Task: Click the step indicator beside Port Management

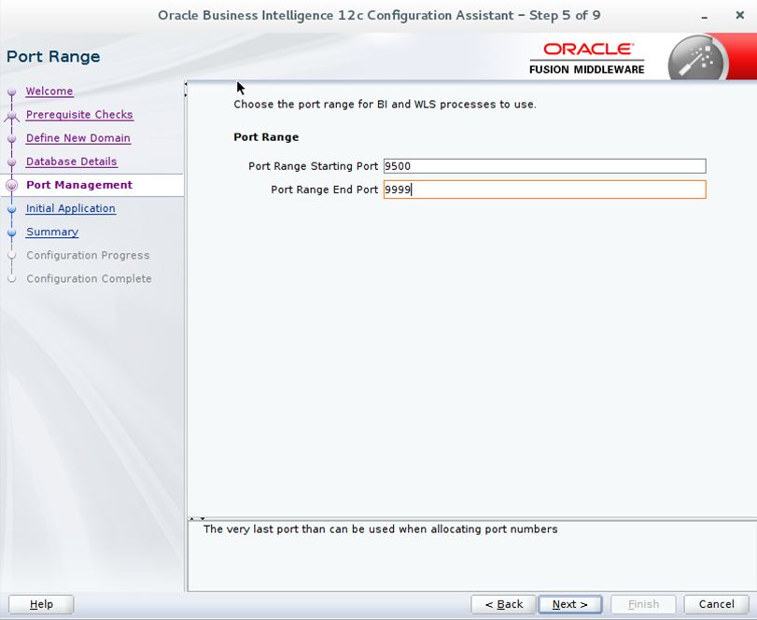Action: coord(10,185)
